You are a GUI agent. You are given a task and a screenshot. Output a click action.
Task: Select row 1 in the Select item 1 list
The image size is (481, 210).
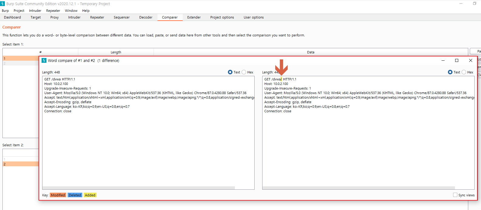point(21,58)
